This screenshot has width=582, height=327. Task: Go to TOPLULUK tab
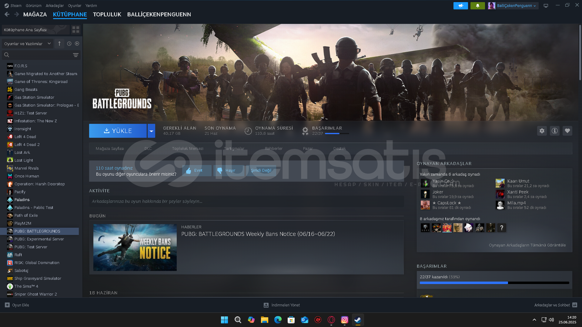107,14
